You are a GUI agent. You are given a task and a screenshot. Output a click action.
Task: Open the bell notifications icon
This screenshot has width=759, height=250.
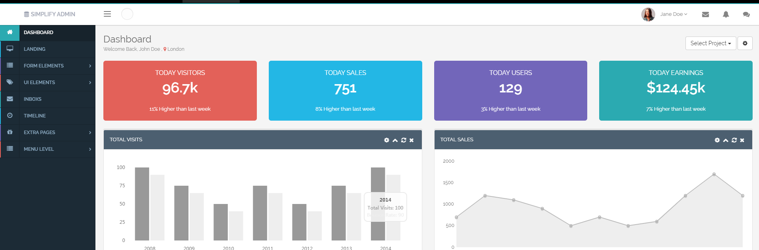tap(726, 14)
